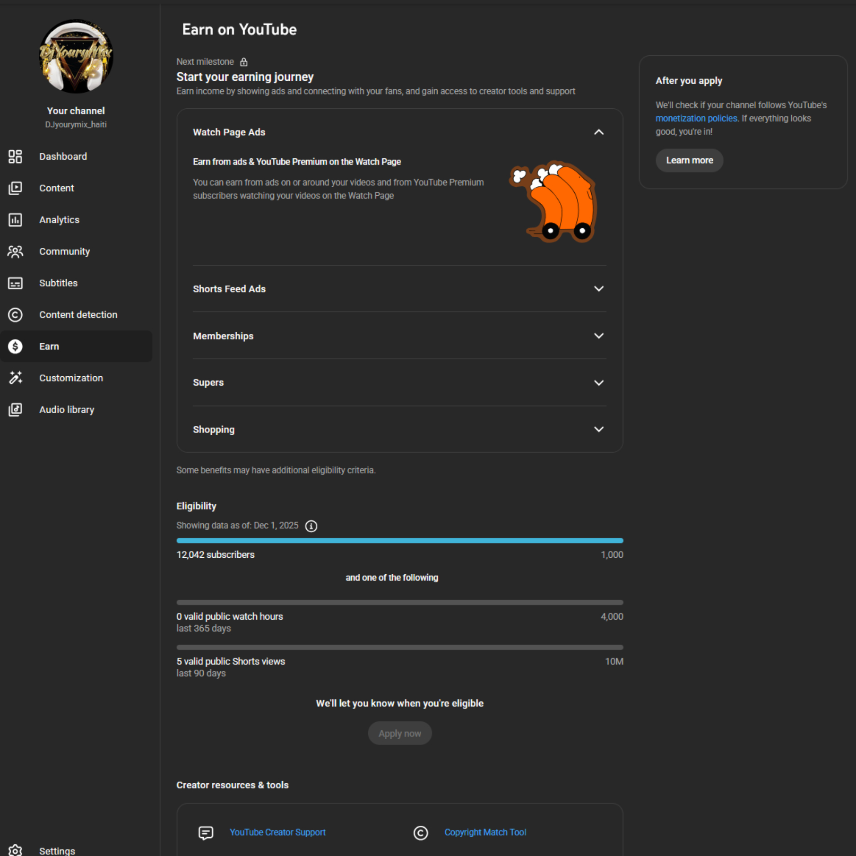Collapse the Watch Page Ads section
The width and height of the screenshot is (856, 856).
(599, 132)
